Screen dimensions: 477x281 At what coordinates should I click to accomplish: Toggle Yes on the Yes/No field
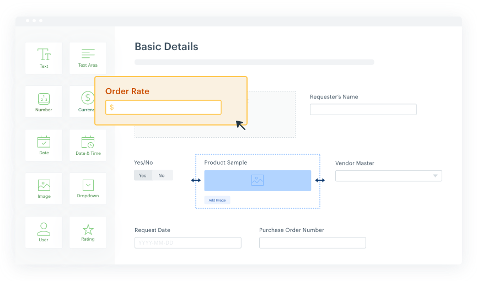143,175
